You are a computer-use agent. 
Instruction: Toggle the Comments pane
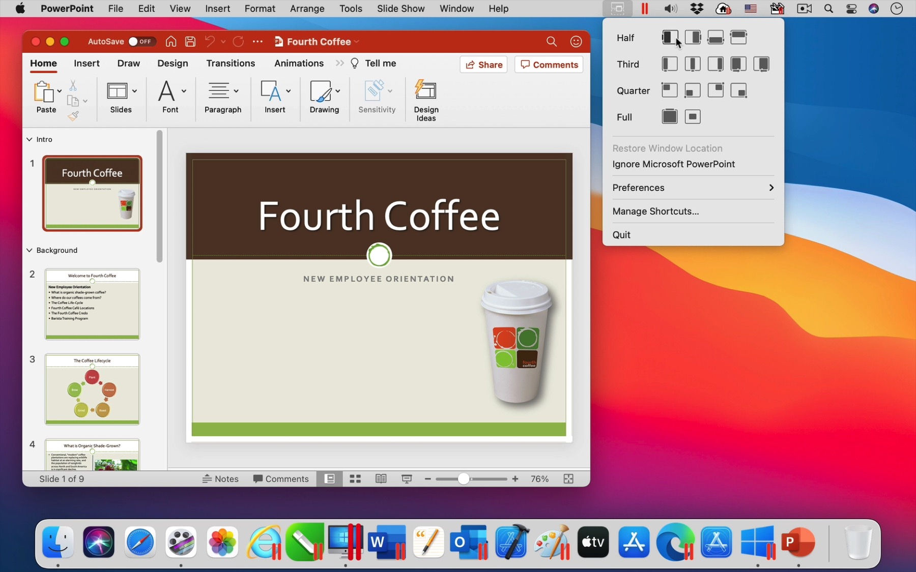(281, 478)
